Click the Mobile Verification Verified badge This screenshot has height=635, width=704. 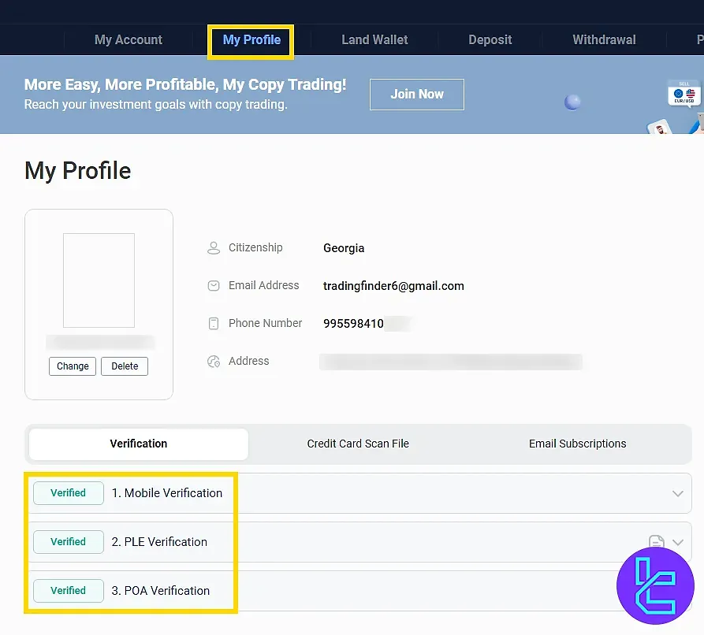[68, 493]
